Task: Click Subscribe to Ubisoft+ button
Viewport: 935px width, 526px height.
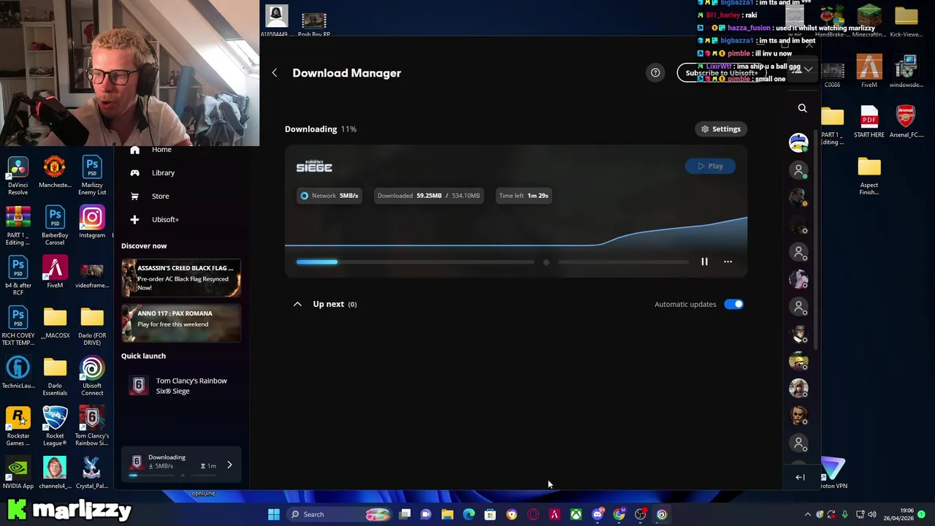Action: 721,73
